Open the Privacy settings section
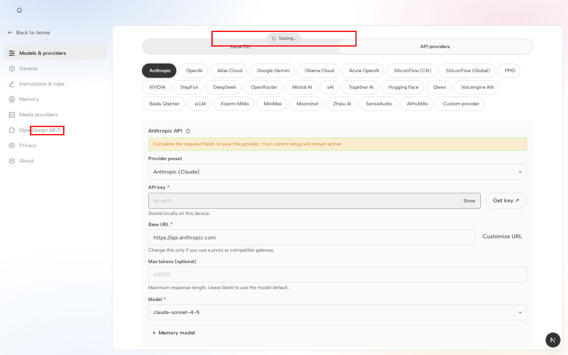Screen dimensions: 568x355 pos(56,146)
